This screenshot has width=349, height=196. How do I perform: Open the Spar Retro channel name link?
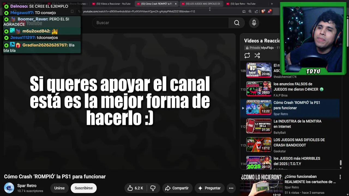tap(27, 186)
